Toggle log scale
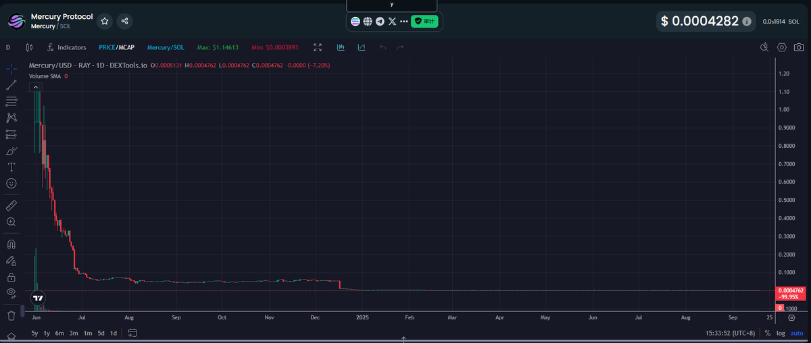This screenshot has height=343, width=811. [x=781, y=333]
